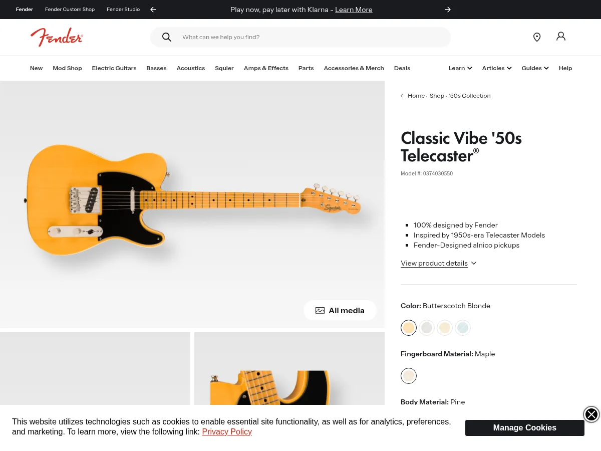Advance the promo banner with right arrow
Image resolution: width=601 pixels, height=451 pixels.
pyautogui.click(x=448, y=10)
